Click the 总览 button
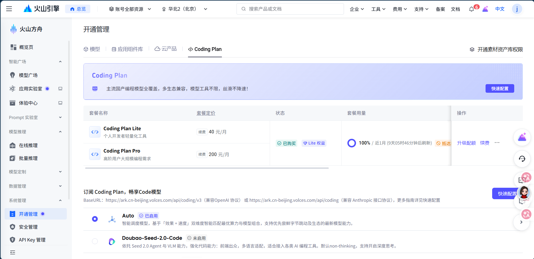The image size is (534, 259). pos(78,9)
